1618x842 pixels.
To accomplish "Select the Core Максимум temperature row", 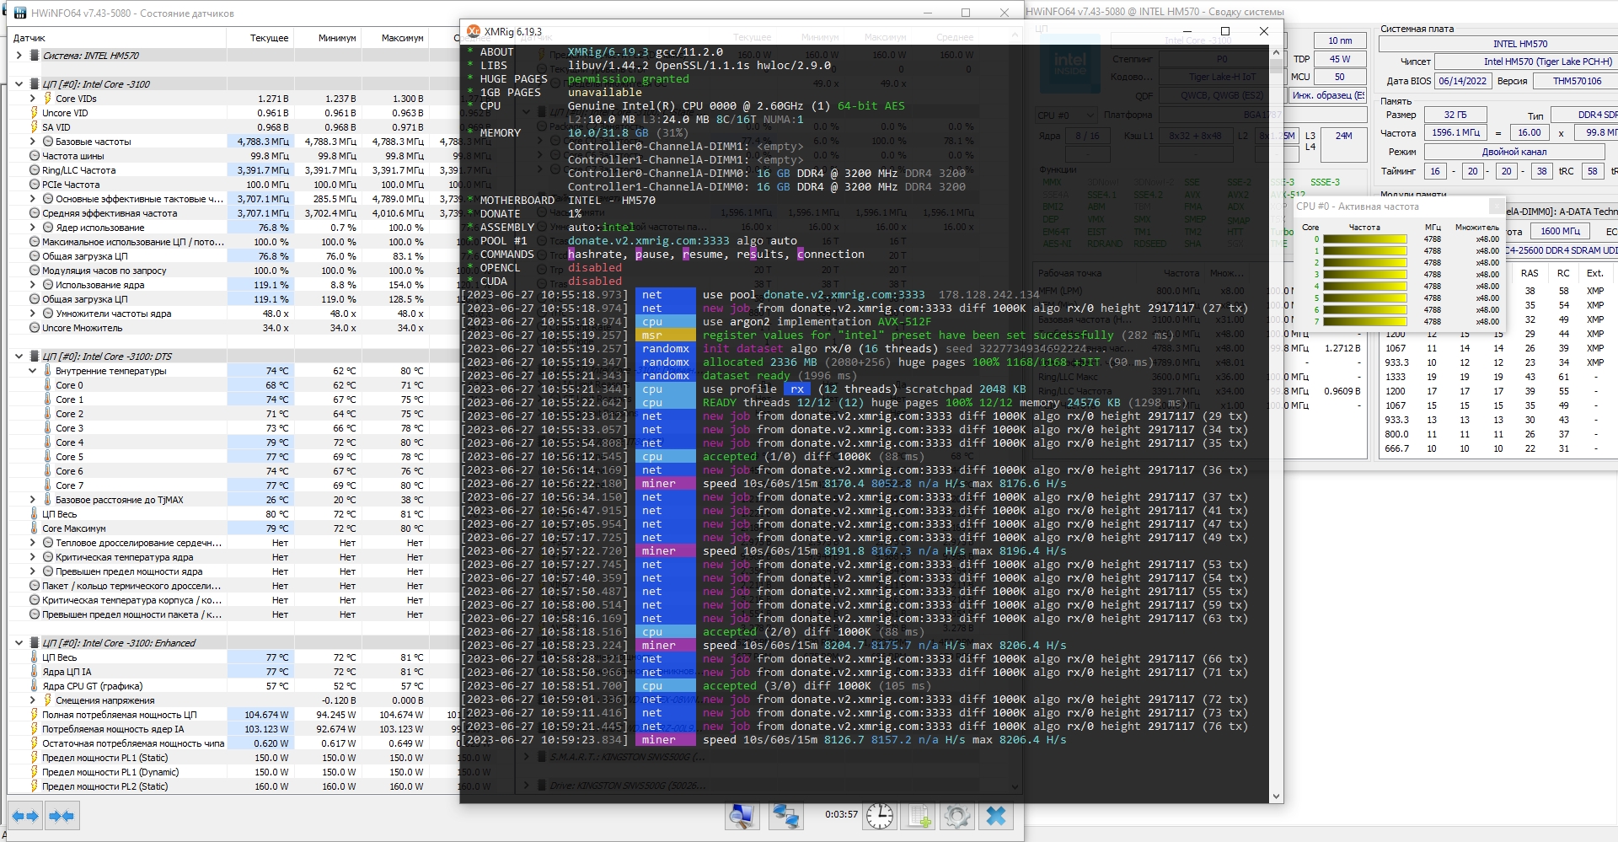I will [233, 528].
